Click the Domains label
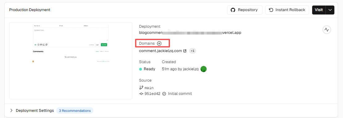 pos(147,43)
